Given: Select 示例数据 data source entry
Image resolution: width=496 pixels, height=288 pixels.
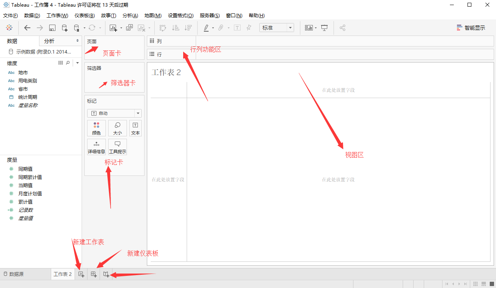Looking at the screenshot, I should tap(41, 52).
